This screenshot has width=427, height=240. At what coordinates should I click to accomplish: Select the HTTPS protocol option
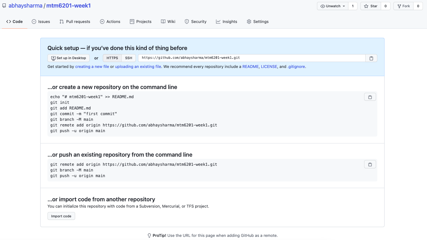(112, 58)
